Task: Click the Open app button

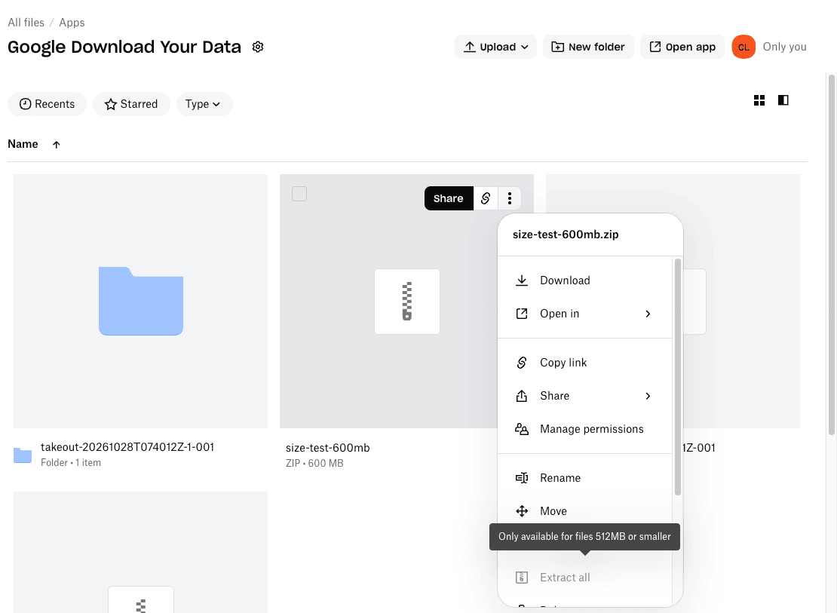Action: tap(682, 47)
